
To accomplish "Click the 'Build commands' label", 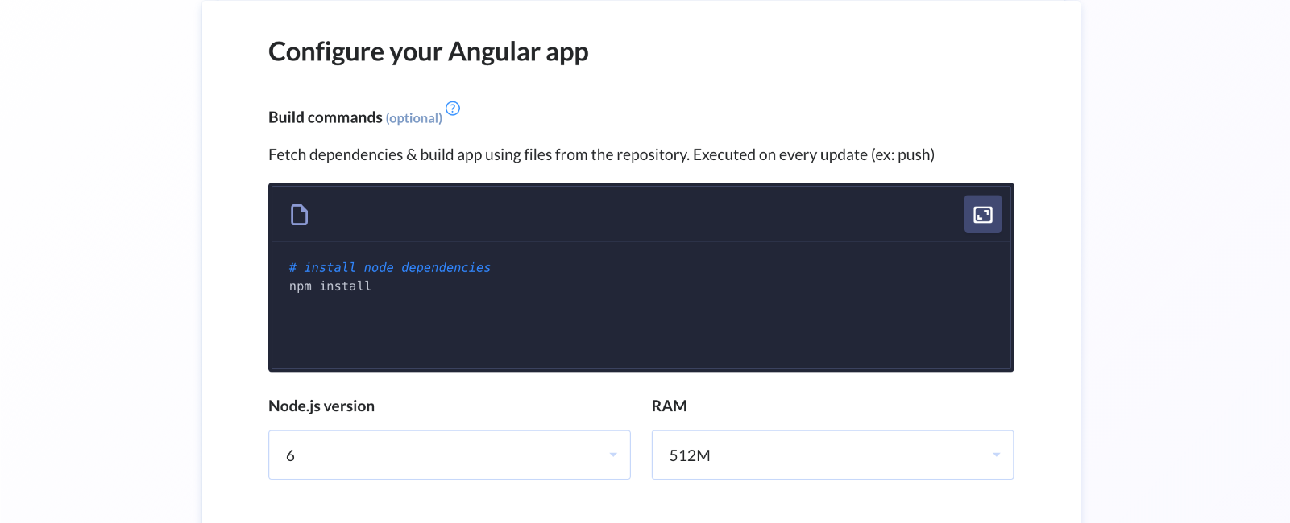I will coord(326,117).
